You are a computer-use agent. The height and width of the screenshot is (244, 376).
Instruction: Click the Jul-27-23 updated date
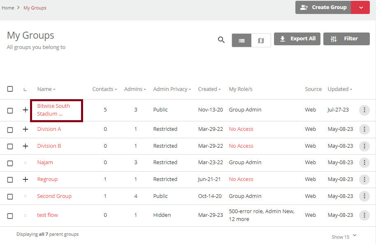point(338,109)
